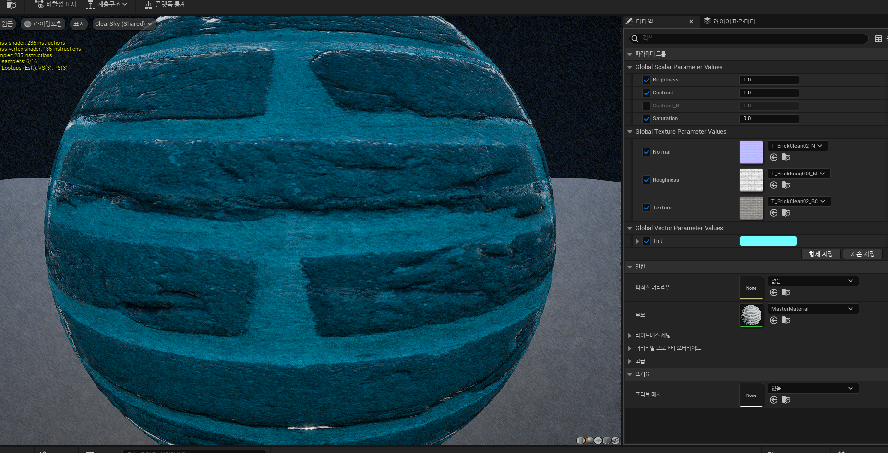The height and width of the screenshot is (453, 888).
Task: Click the 자손 저장 button
Action: 863,254
